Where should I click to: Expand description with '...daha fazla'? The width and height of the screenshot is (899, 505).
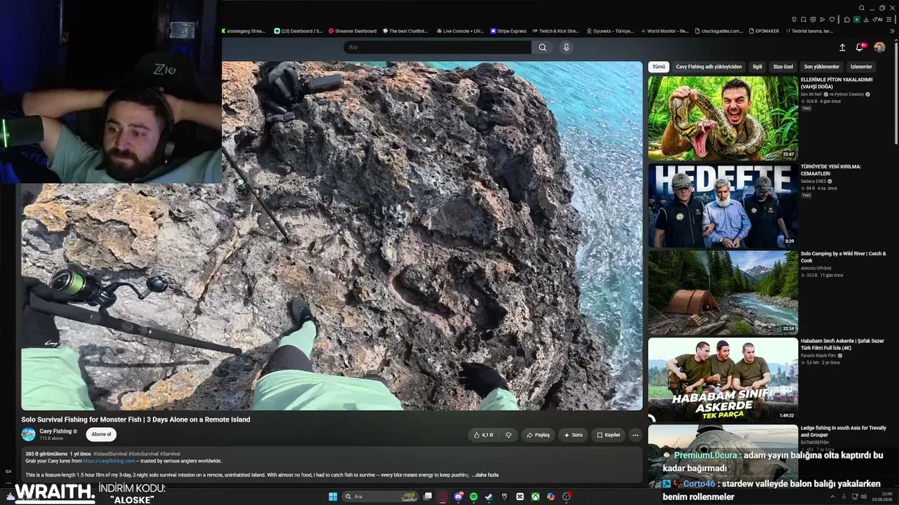pyautogui.click(x=485, y=475)
